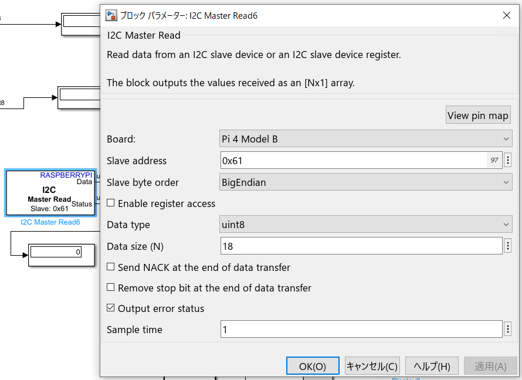
Task: Open the Board dropdown showing Pi 4 Model B
Action: (365, 139)
